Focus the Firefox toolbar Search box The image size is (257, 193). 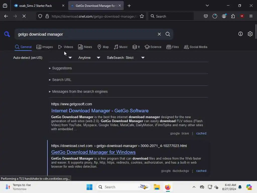click(x=171, y=16)
